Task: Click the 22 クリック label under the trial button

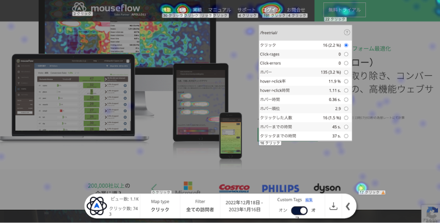Action: click(335, 19)
